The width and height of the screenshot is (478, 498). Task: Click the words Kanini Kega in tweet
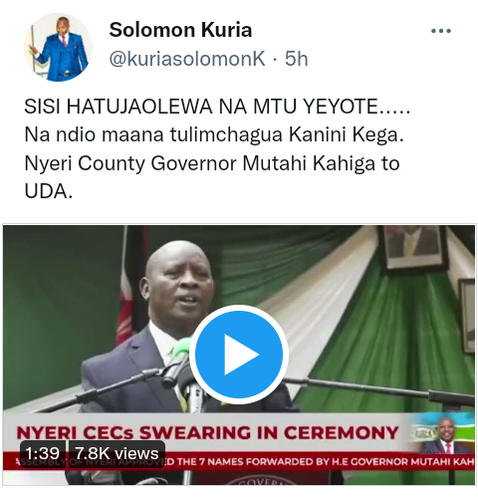coord(347,134)
